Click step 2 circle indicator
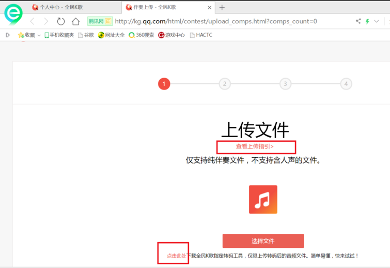 225,84
